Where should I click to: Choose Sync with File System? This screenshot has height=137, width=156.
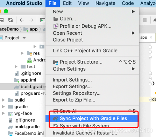pyautogui.click(x=92, y=126)
